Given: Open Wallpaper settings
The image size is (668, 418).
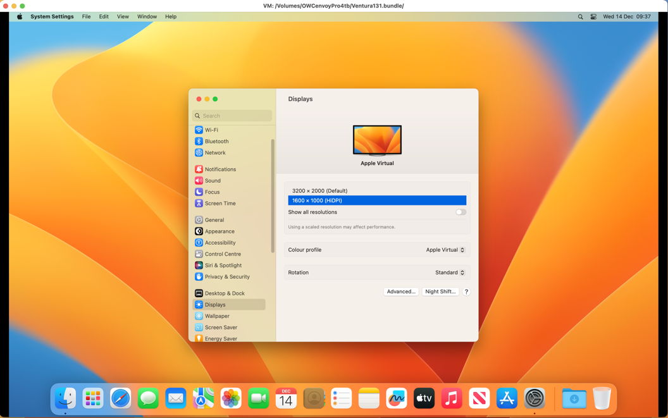Looking at the screenshot, I should [217, 316].
